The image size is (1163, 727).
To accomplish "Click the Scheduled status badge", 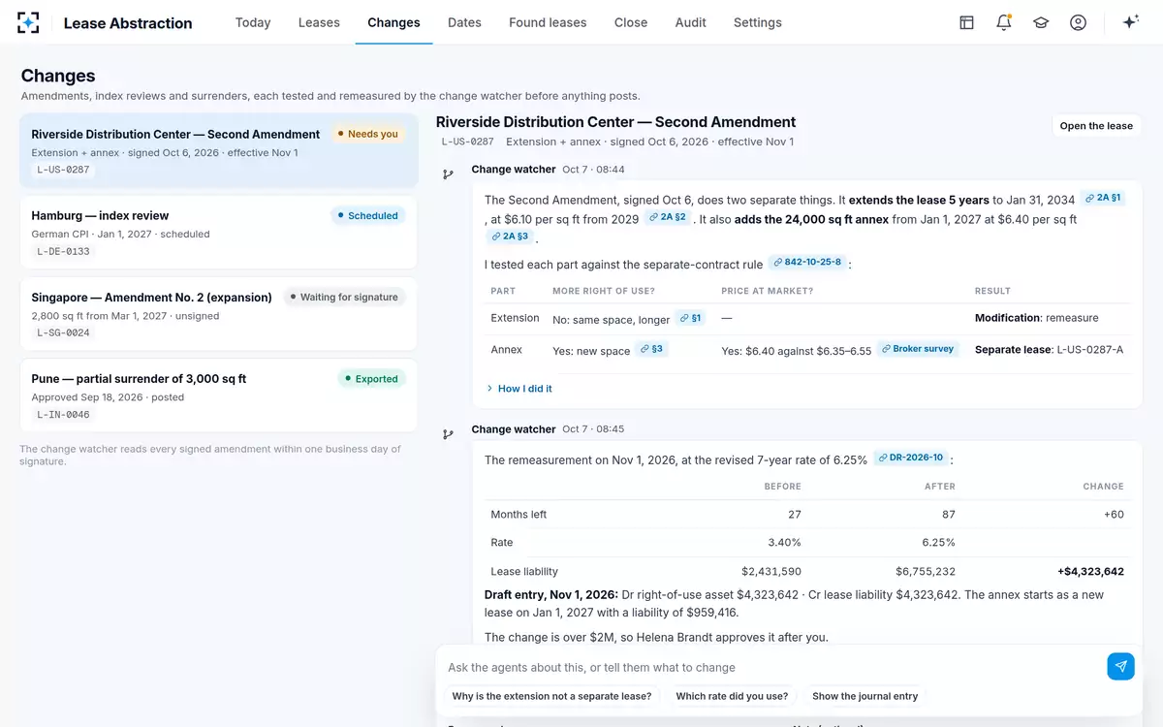I will click(366, 215).
